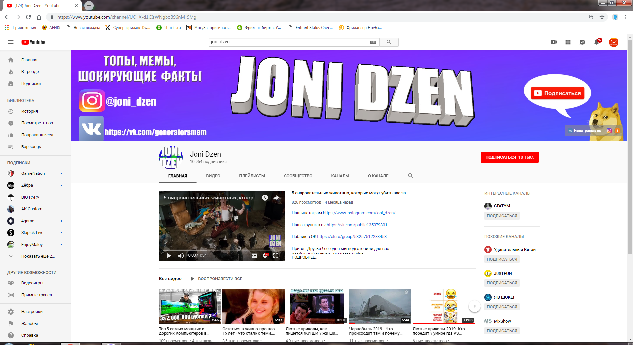Play the featured video

point(169,256)
